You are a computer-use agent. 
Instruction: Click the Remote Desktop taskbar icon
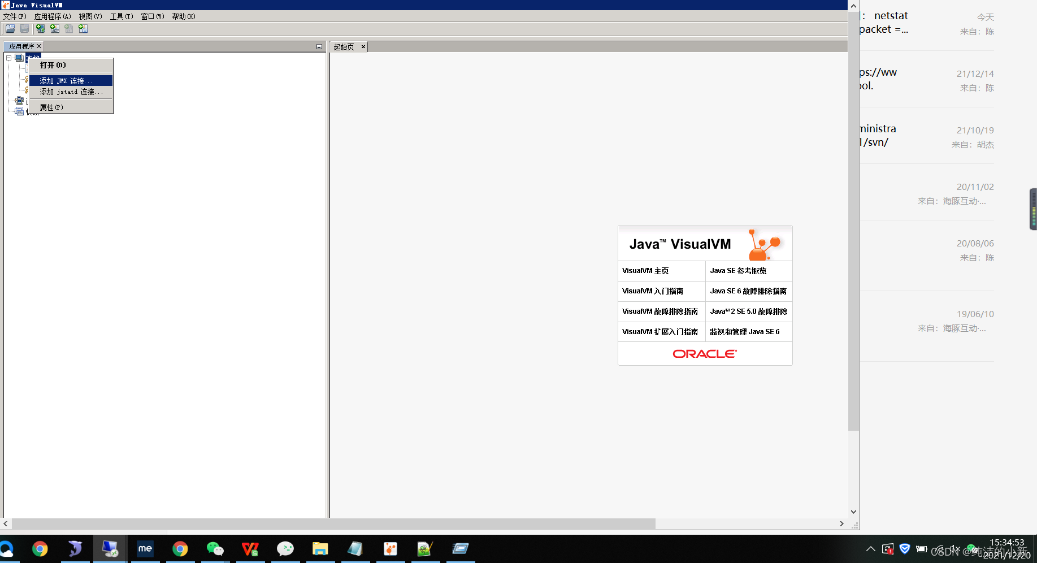pos(110,549)
